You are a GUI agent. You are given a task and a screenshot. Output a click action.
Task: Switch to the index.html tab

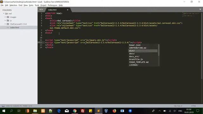[x=52, y=10]
